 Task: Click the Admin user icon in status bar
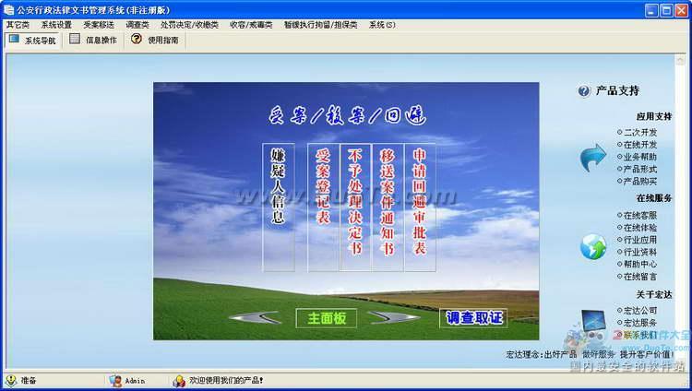115,381
